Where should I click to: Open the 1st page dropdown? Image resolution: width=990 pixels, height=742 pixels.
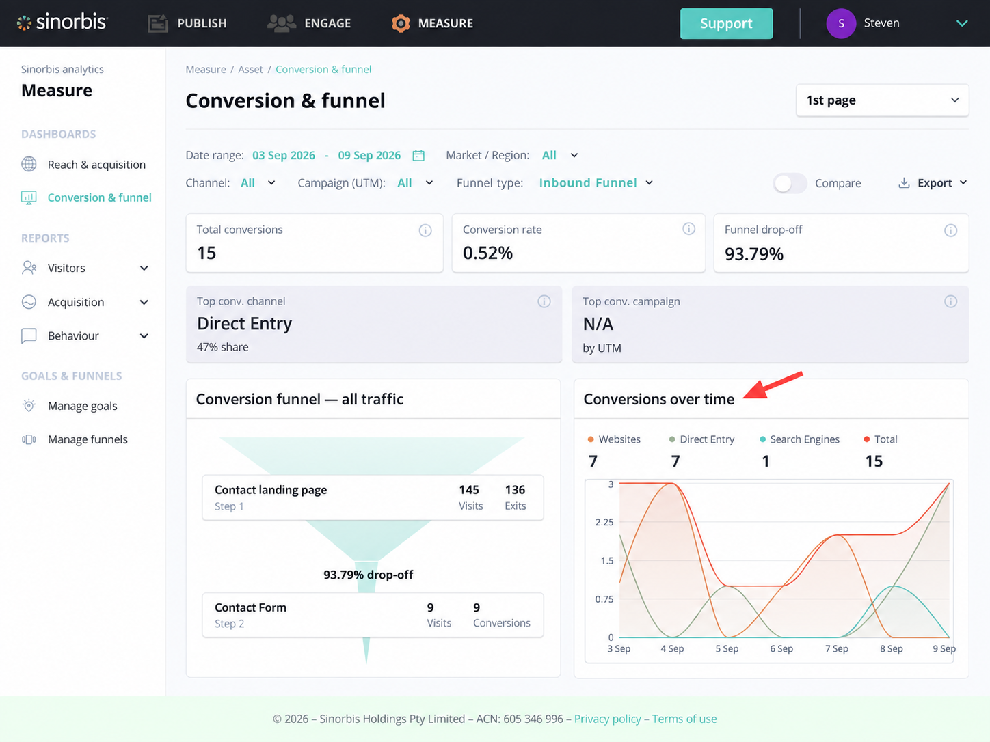point(882,100)
